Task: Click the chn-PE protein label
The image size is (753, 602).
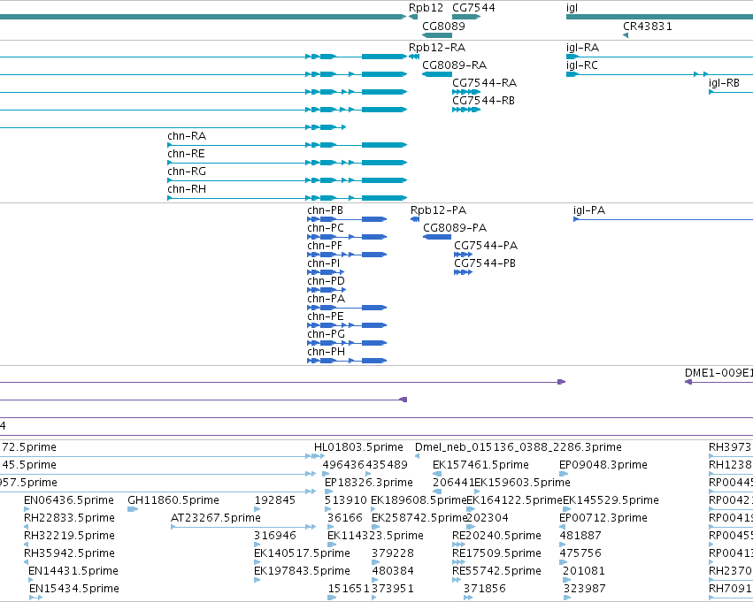Action: [x=325, y=317]
